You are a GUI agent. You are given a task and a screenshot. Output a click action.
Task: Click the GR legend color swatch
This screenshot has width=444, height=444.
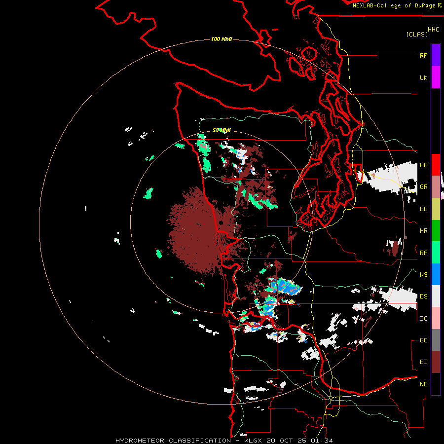point(436,186)
